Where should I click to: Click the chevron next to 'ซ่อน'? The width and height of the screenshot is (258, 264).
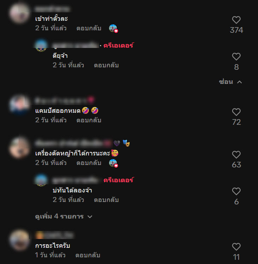(x=239, y=82)
